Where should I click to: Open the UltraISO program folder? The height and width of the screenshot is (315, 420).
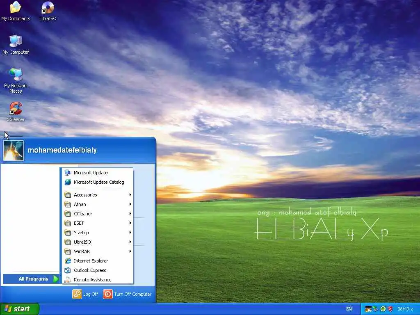pos(98,242)
